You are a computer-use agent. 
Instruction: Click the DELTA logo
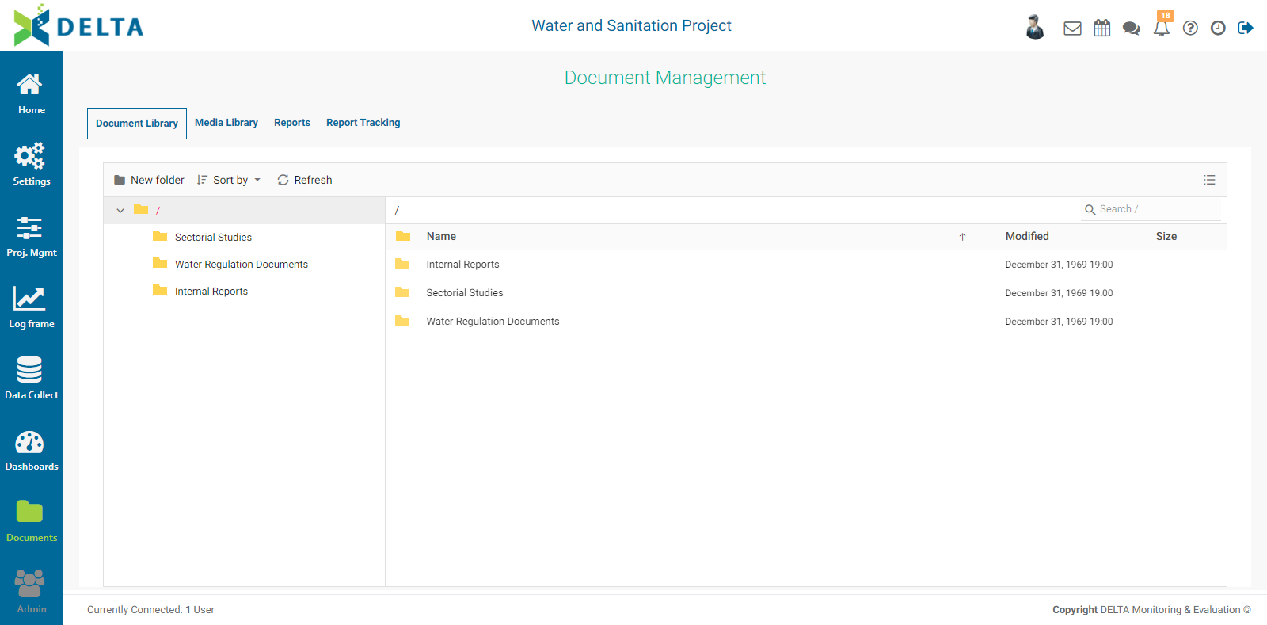coord(78,26)
